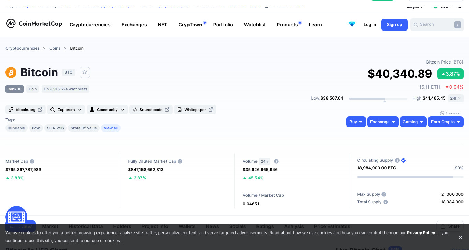Select the SHA-256 tag
469x250 pixels.
[55, 128]
